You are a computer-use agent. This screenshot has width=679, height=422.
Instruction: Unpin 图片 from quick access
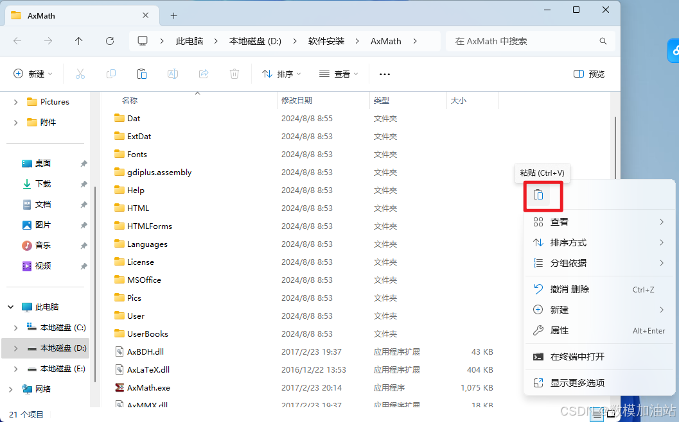coord(84,225)
